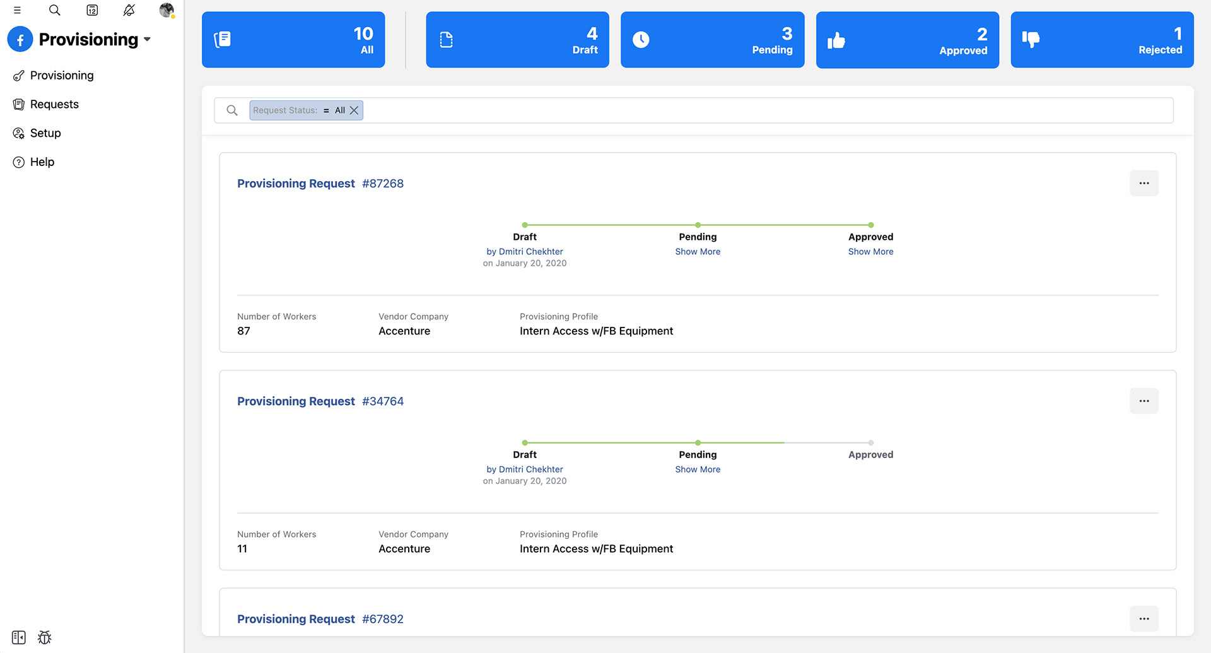This screenshot has width=1211, height=653.
Task: Click the search magnifier in top bar
Action: [55, 10]
